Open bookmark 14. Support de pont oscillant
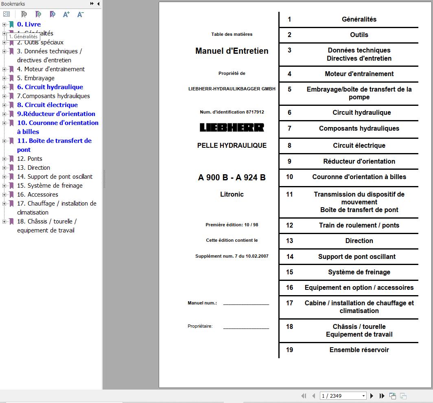Image resolution: width=433 pixels, height=403 pixels. coord(55,177)
